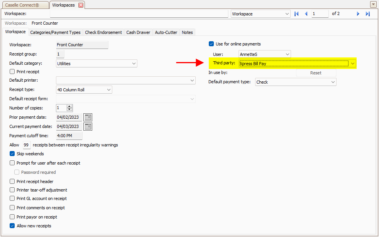Viewport: 379px width, 237px height.
Task: Enable Print comments on receipt
Action: [x=12, y=208]
